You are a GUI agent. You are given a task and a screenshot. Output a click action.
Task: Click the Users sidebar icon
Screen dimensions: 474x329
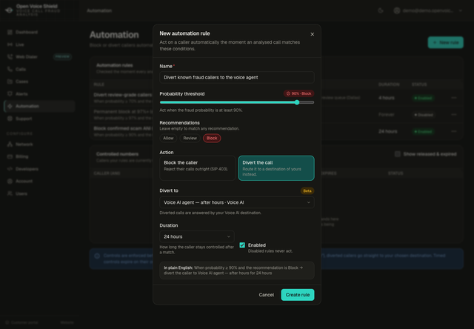click(x=10, y=193)
